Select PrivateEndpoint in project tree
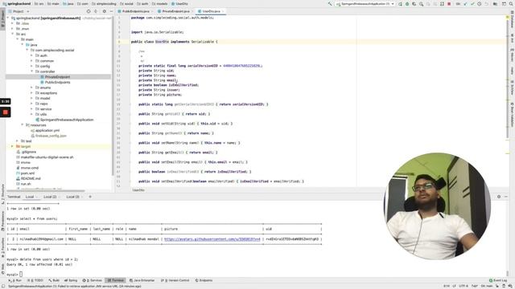 click(x=57, y=77)
